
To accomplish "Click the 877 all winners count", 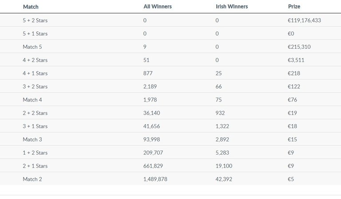I will [x=148, y=73].
